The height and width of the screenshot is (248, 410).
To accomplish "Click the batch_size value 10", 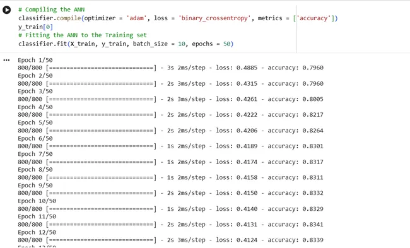I will [182, 44].
